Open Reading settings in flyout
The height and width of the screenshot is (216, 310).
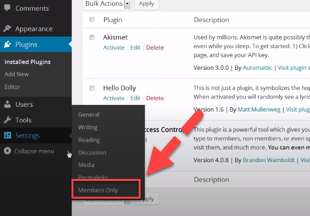pyautogui.click(x=89, y=140)
